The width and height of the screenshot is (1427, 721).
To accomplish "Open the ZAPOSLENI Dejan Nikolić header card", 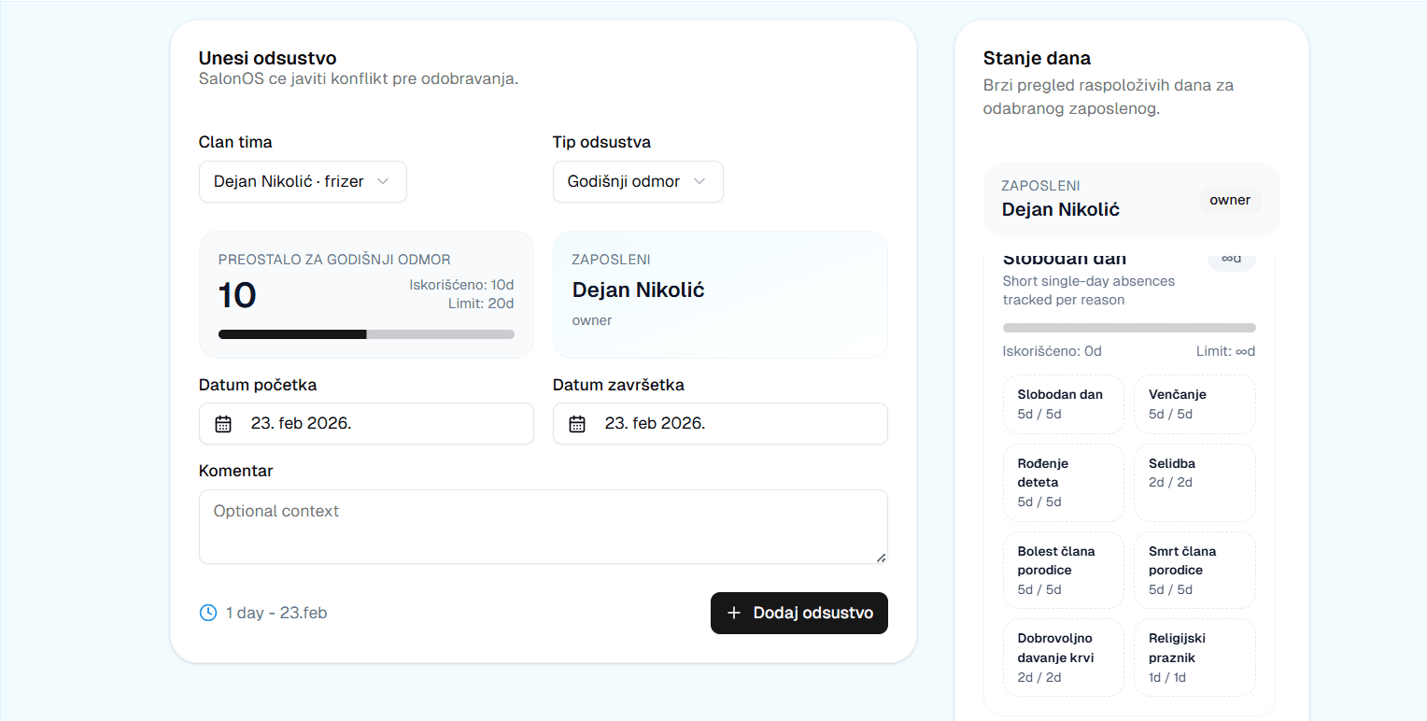I will coord(1131,200).
